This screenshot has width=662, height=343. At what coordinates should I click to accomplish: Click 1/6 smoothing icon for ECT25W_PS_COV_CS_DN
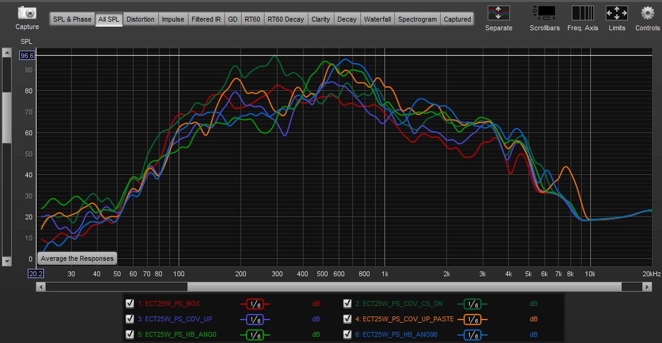[x=472, y=304]
